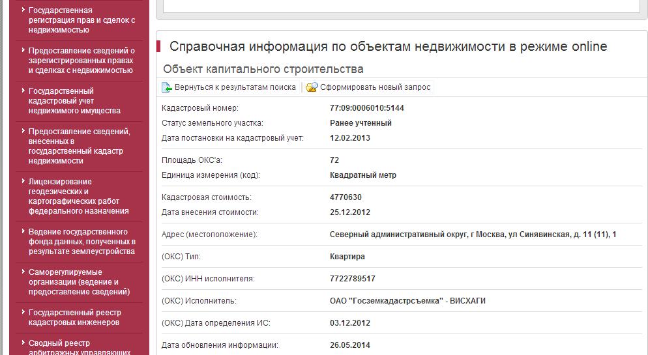
Task: Click the green arrow return-to-results icon
Action: point(167,87)
